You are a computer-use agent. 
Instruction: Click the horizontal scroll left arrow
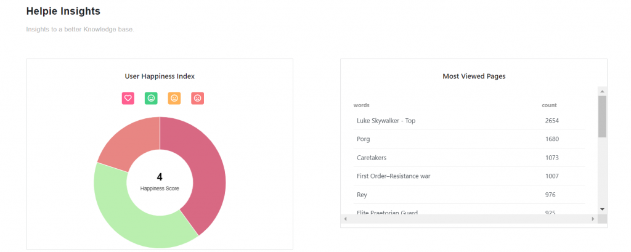(345, 219)
